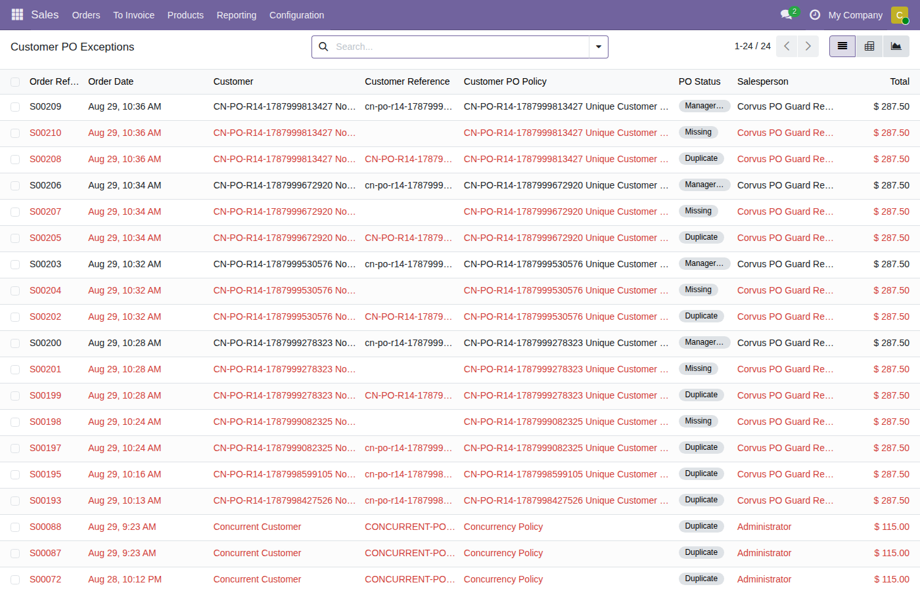Switch to list view
This screenshot has width=920, height=591.
(x=842, y=46)
